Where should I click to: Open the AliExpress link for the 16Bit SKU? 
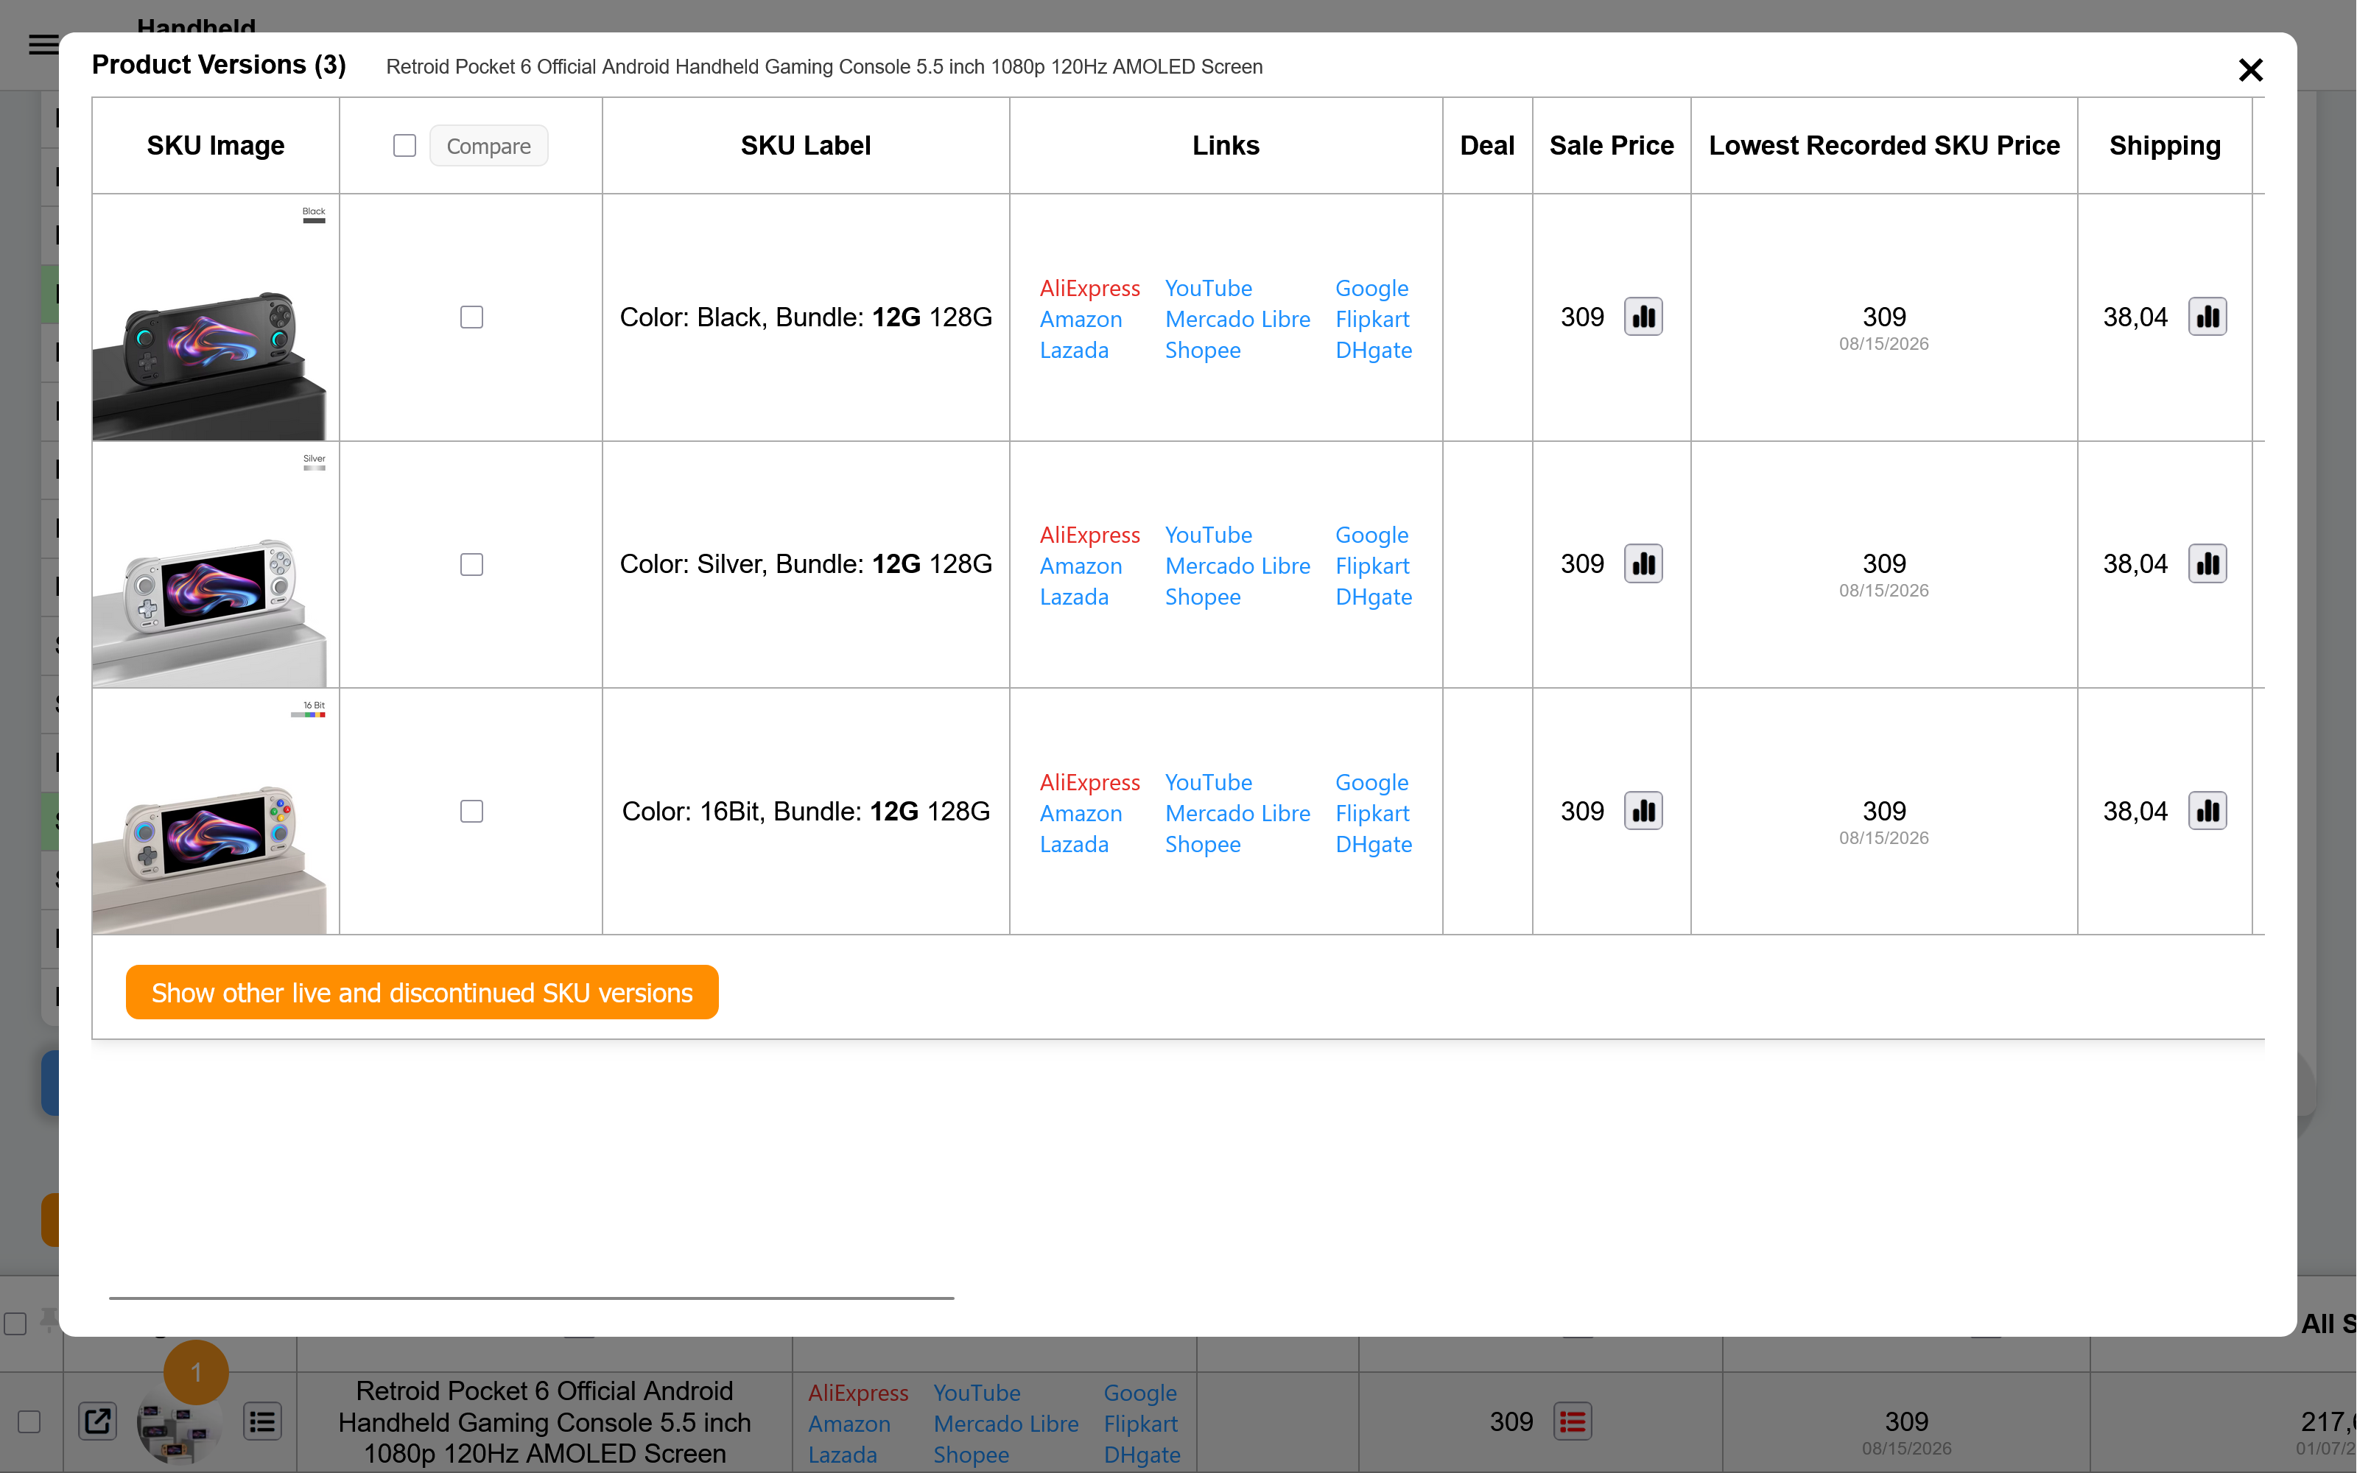click(x=1089, y=782)
